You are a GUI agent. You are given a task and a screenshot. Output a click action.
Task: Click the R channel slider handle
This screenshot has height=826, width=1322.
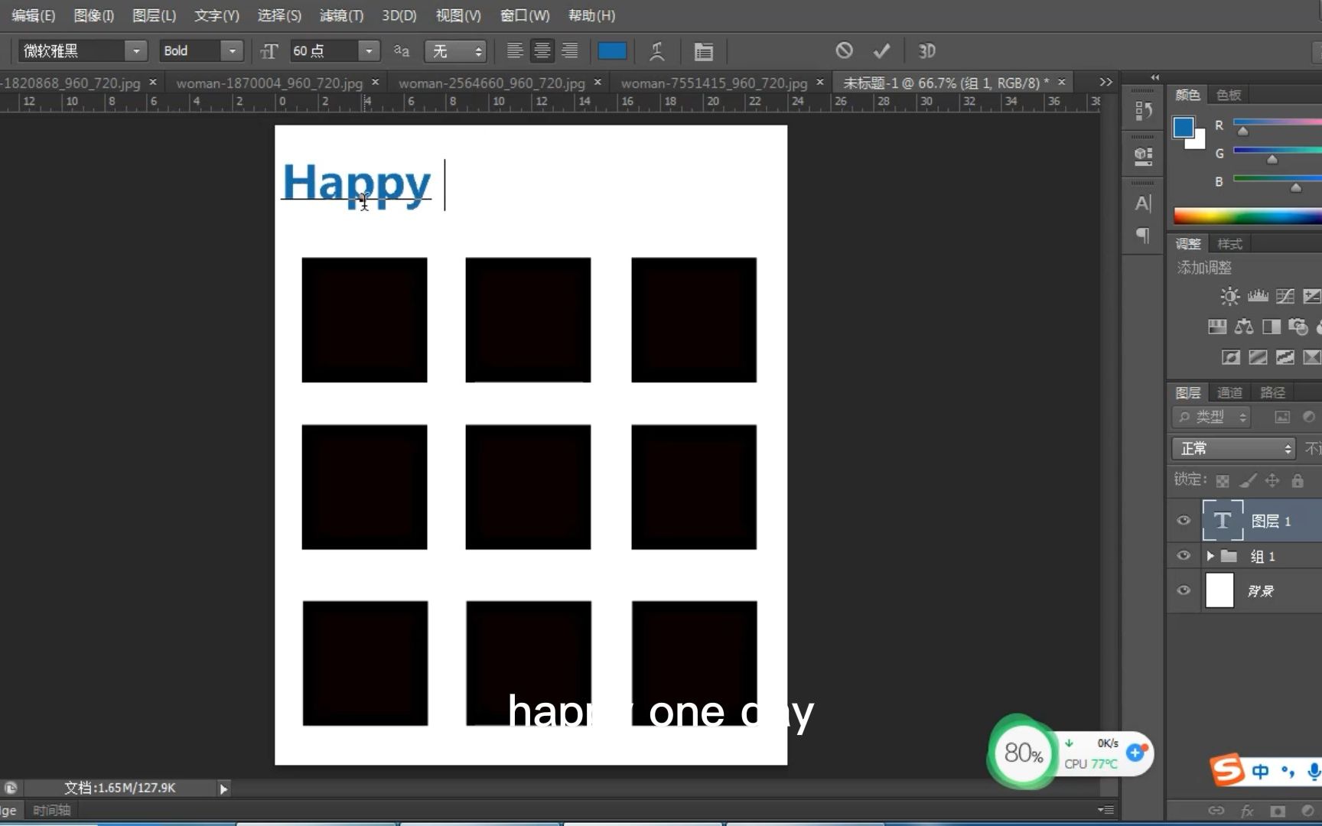[x=1243, y=132]
